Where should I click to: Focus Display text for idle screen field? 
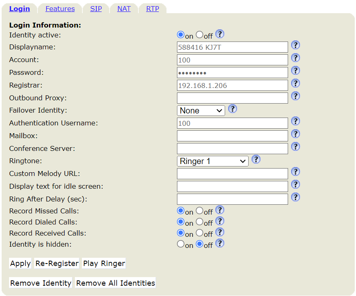232,187
